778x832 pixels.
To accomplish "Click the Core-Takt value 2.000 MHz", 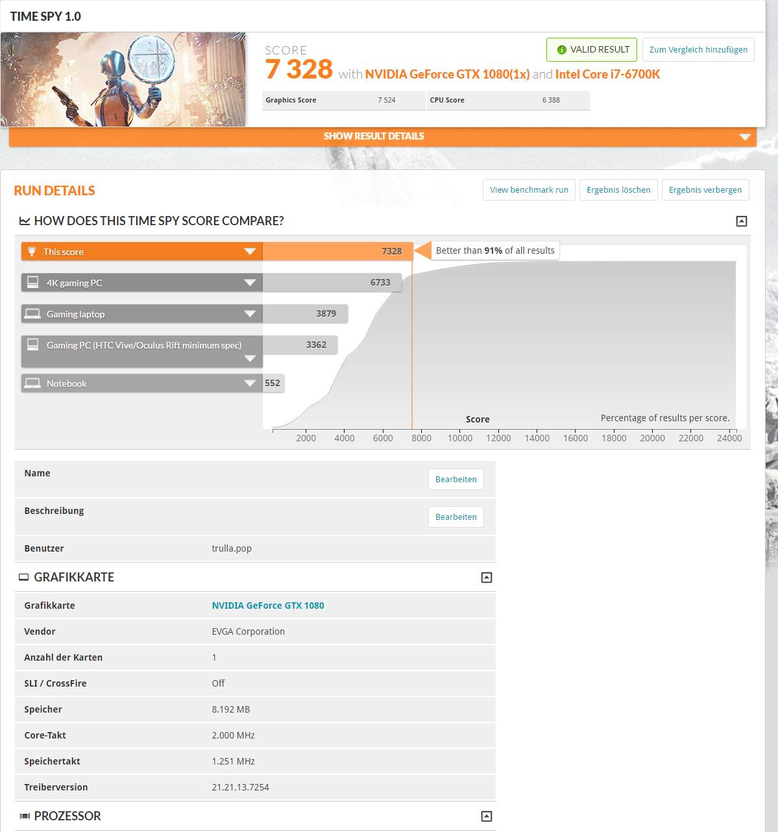I will click(233, 735).
